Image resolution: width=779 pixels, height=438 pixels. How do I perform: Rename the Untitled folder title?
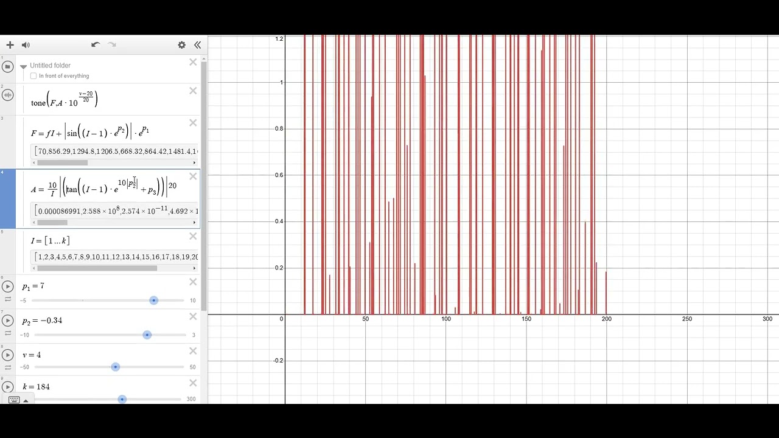51,66
